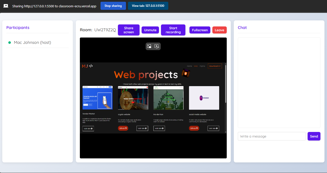The width and height of the screenshot is (327, 173).
Task: Click the Stop sharing button
Action: [113, 6]
